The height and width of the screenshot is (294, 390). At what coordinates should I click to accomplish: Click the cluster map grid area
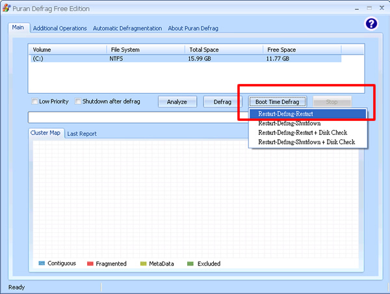196,199
